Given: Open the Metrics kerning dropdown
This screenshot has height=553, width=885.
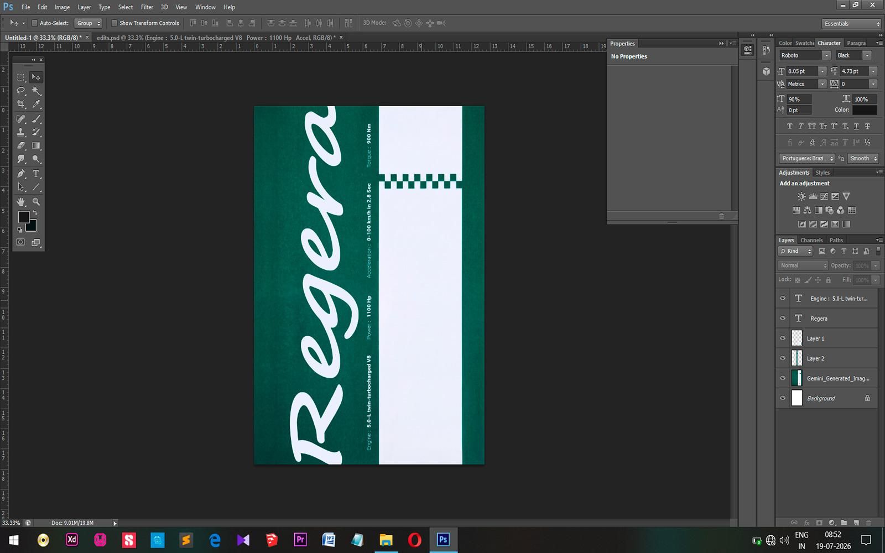Looking at the screenshot, I should click(822, 84).
